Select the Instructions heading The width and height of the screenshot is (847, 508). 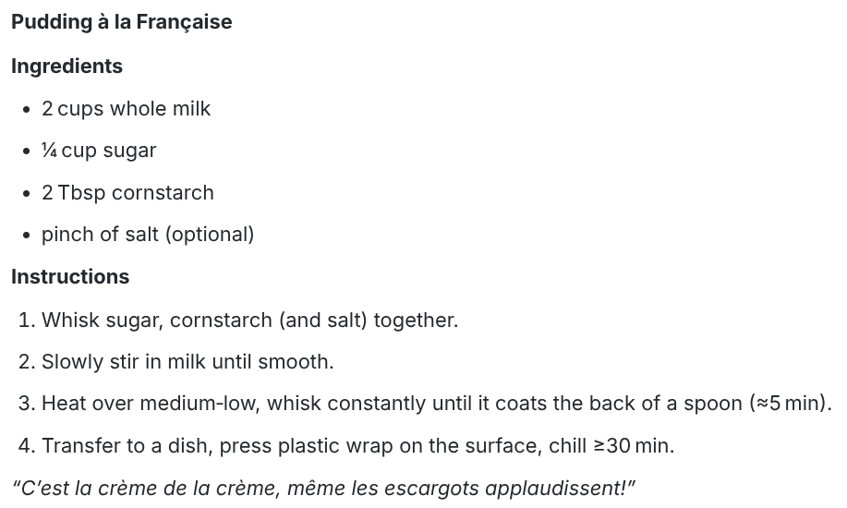70,276
